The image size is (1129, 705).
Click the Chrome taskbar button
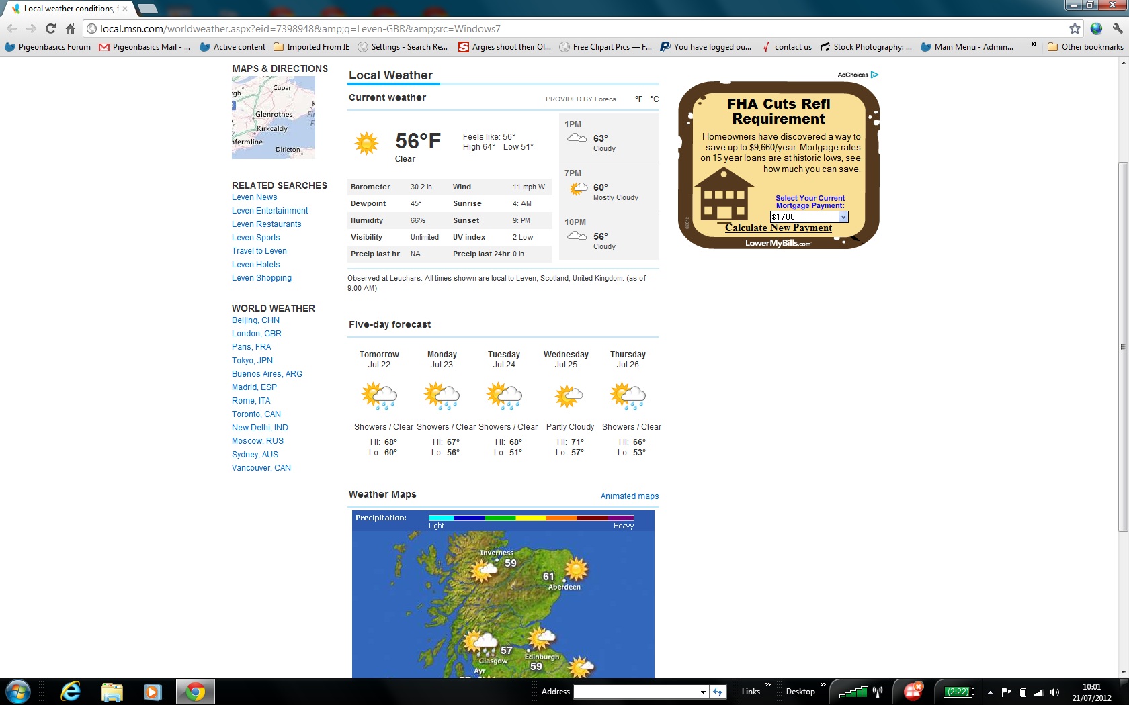click(x=196, y=692)
